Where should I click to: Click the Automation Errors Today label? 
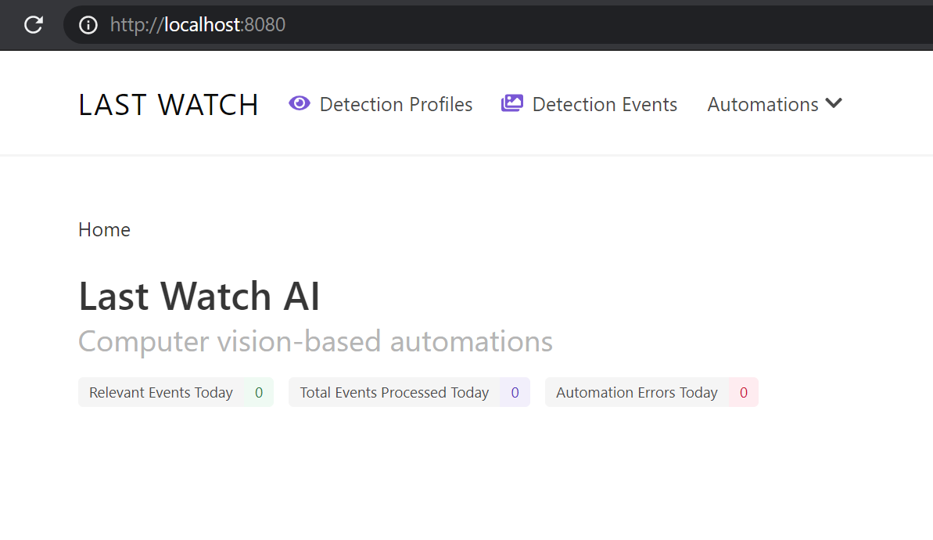[x=637, y=392]
